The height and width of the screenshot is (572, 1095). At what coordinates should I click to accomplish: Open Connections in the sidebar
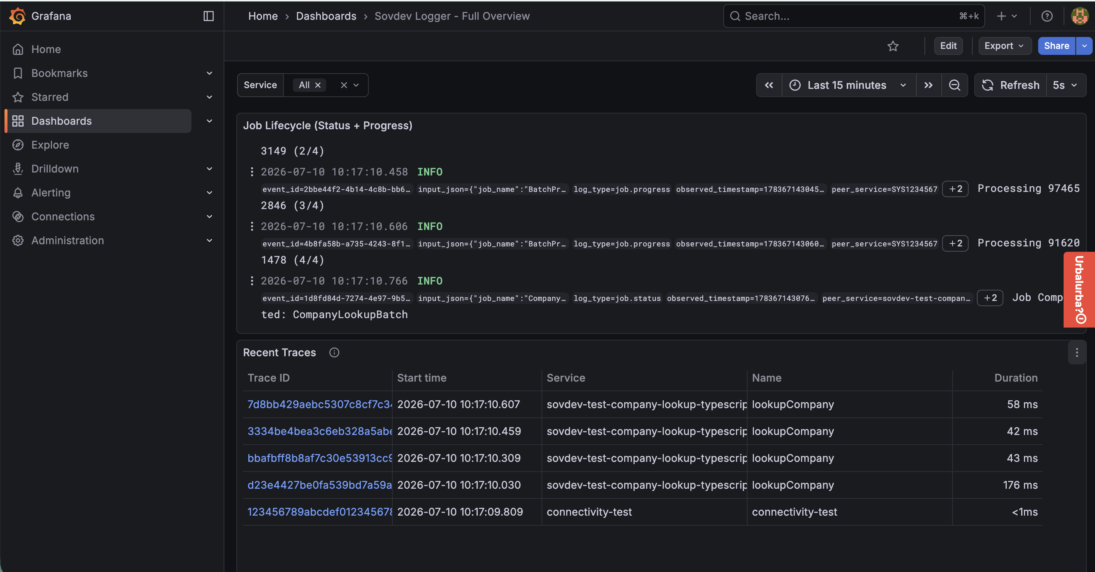click(x=63, y=217)
